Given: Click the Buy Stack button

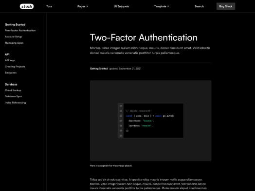Looking at the screenshot, I should 226,6.
